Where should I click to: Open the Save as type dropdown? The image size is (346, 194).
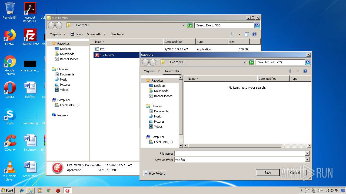click(x=307, y=160)
